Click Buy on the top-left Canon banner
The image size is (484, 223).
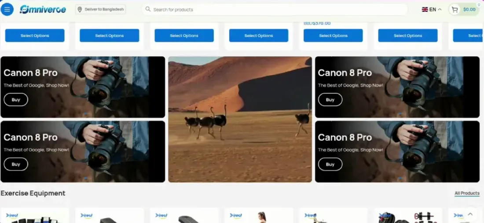click(16, 100)
